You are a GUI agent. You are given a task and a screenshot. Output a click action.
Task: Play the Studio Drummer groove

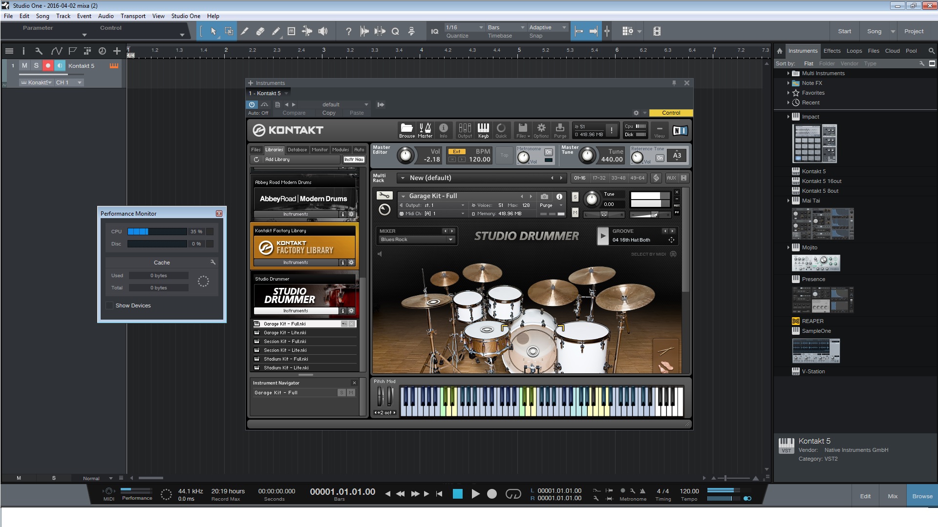(603, 236)
